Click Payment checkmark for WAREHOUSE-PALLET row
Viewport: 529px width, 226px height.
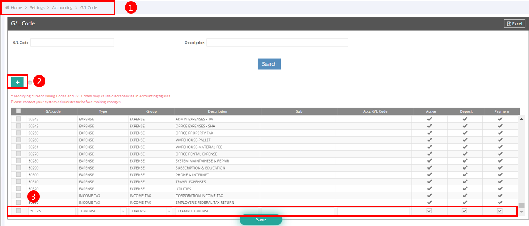(500, 140)
